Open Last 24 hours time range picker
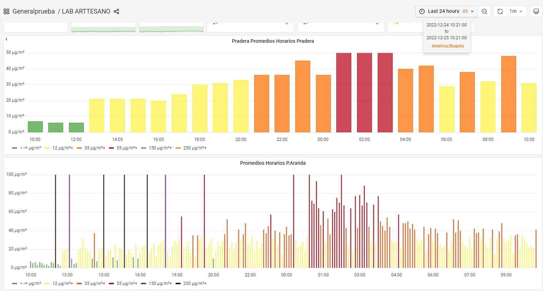The height and width of the screenshot is (291, 543). tap(447, 11)
